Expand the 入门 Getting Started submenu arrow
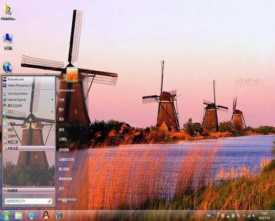The height and width of the screenshot is (221, 275). pyautogui.click(x=53, y=112)
